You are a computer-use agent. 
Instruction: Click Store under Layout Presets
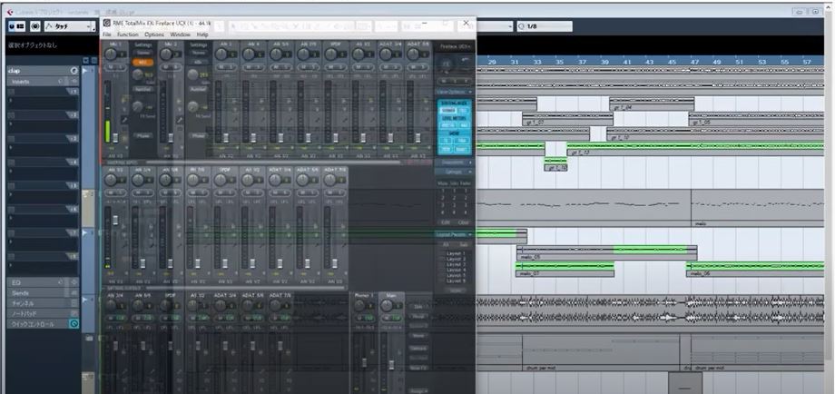[x=454, y=291]
